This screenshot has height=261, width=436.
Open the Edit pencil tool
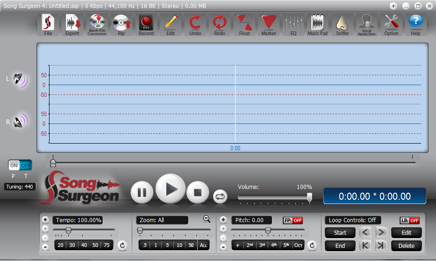tap(171, 25)
